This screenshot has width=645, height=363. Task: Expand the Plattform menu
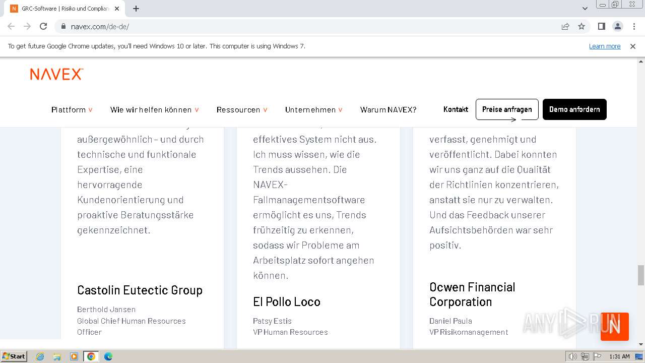pos(72,109)
